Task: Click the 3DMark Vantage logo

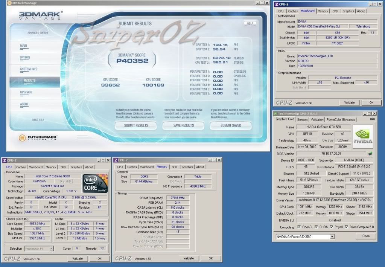Action: [40, 16]
